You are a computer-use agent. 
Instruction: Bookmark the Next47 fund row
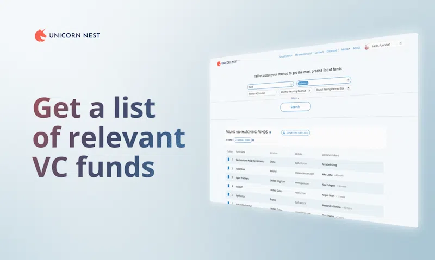click(228, 186)
